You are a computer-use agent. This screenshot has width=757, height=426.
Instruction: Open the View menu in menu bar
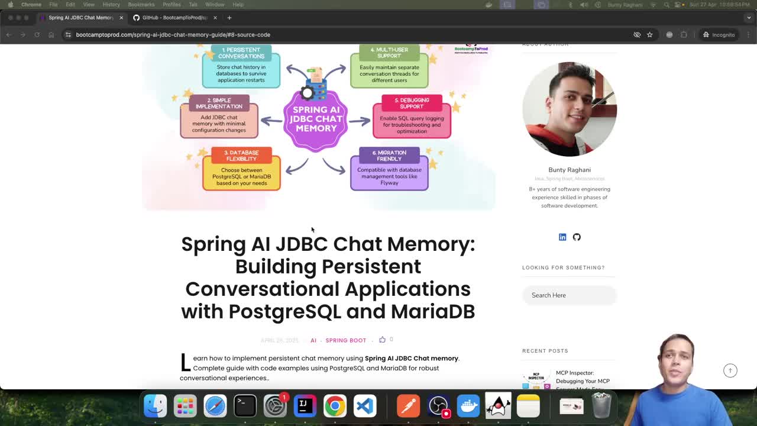[89, 5]
